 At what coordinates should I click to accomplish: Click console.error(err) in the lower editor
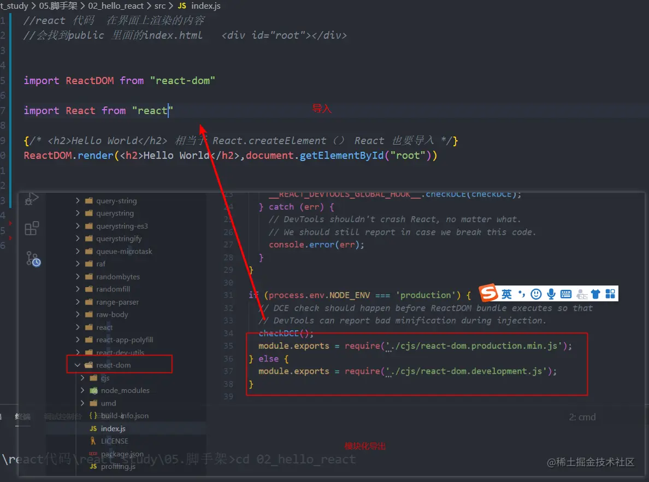(x=316, y=245)
